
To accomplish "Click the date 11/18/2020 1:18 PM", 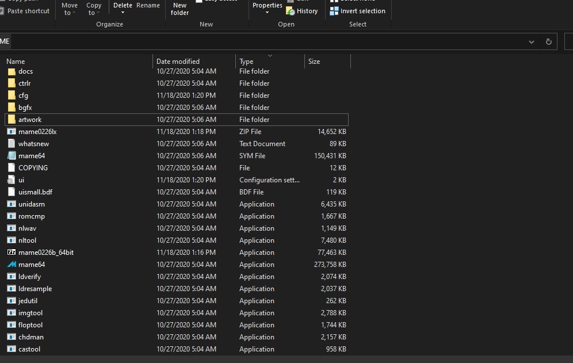I will [186, 132].
